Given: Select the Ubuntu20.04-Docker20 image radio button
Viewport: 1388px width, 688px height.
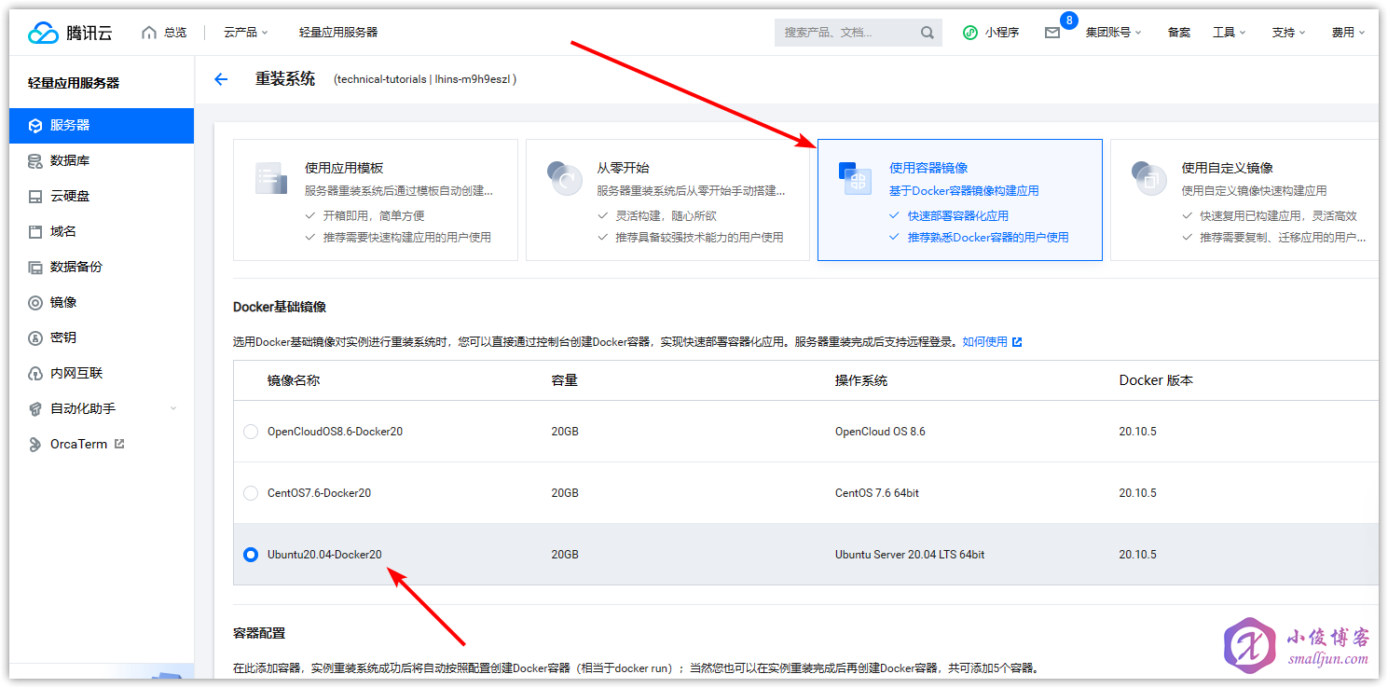Looking at the screenshot, I should [x=250, y=554].
